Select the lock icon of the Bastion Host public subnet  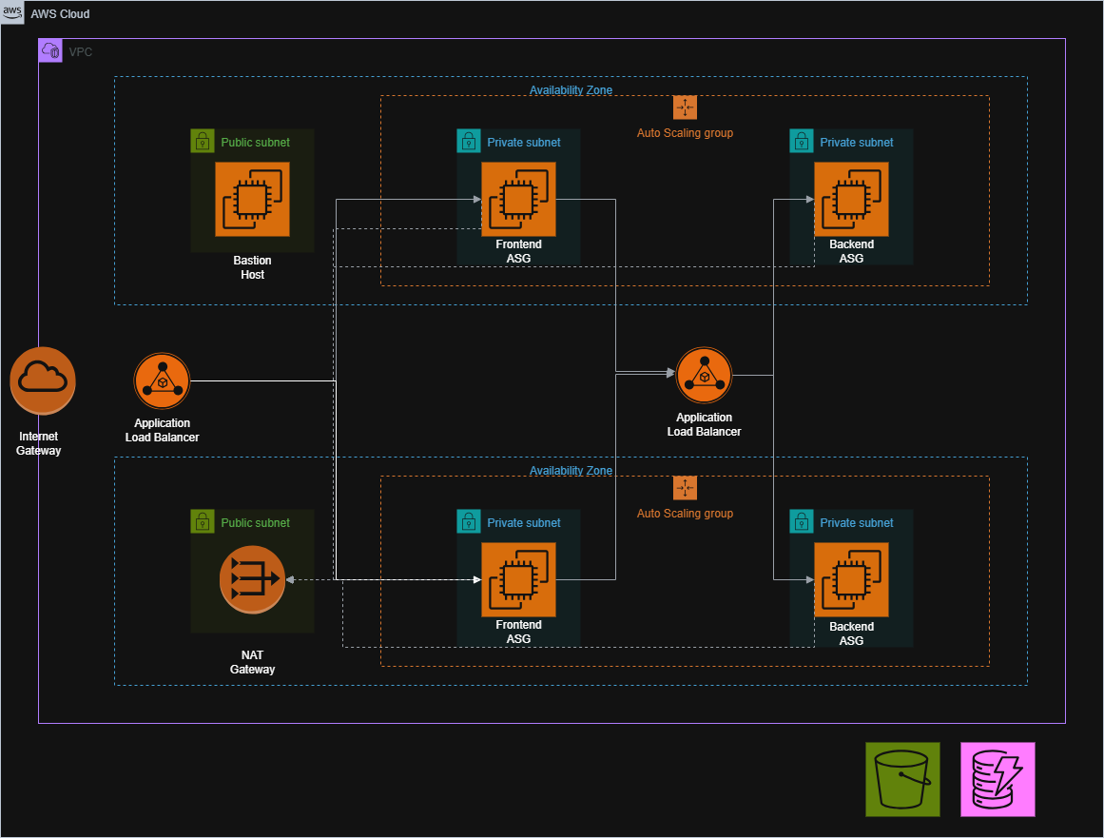click(203, 142)
